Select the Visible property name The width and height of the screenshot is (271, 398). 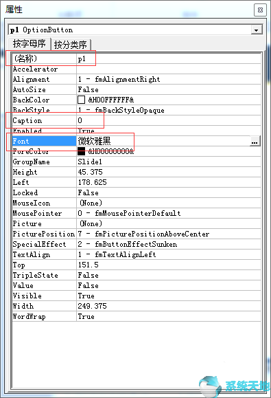[45, 296]
